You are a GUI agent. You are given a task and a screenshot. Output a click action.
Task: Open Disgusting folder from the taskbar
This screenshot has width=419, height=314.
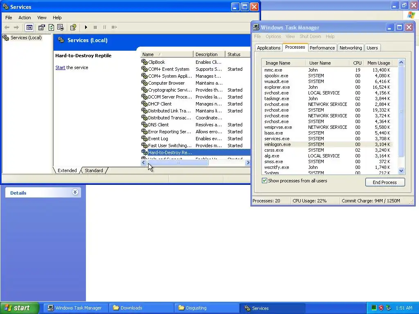pyautogui.click(x=207, y=308)
